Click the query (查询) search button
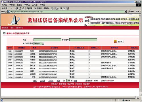 [x=119, y=41]
